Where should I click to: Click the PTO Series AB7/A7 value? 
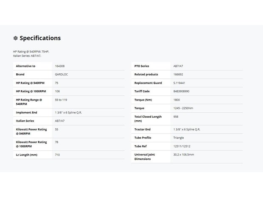click(178, 66)
